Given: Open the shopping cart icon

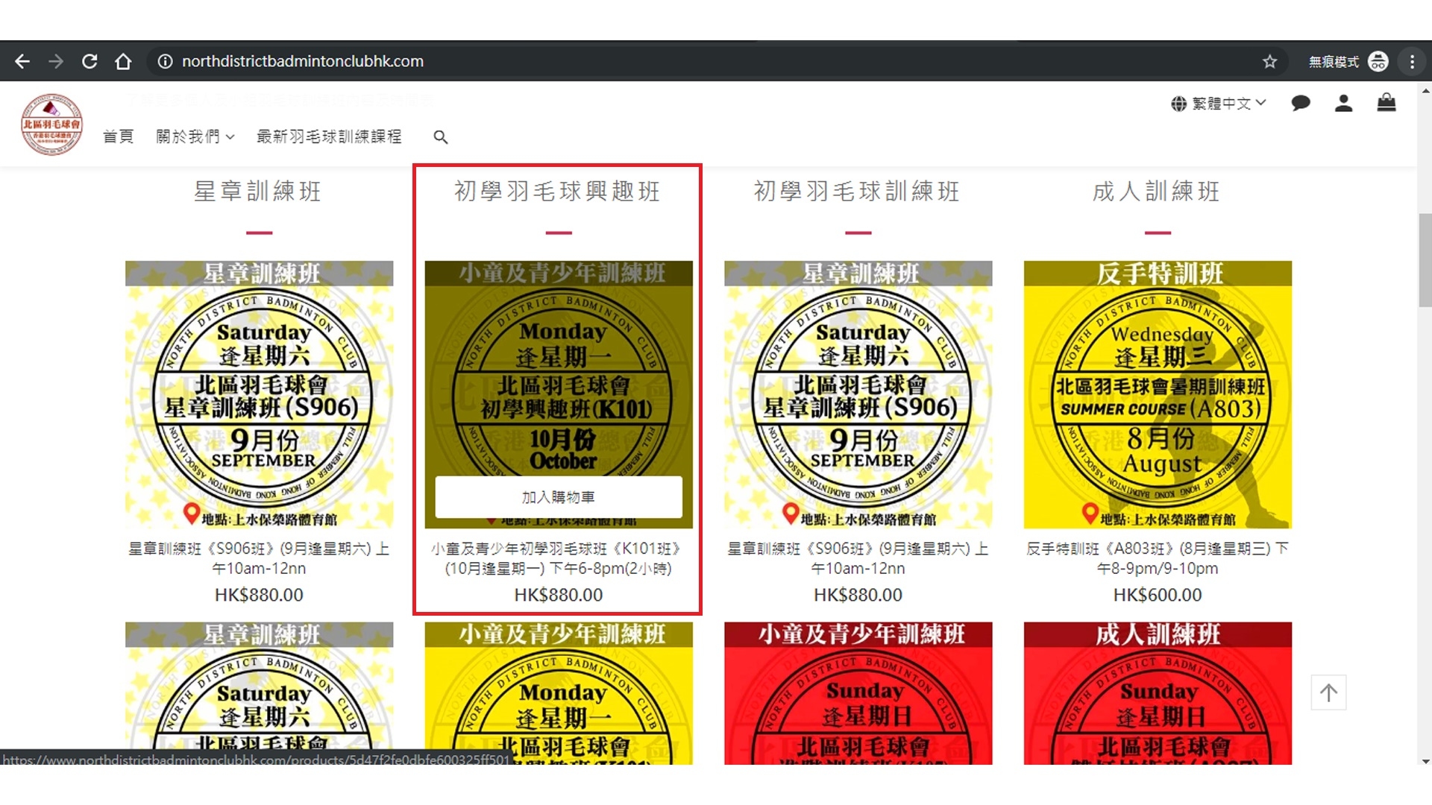Looking at the screenshot, I should (x=1386, y=103).
